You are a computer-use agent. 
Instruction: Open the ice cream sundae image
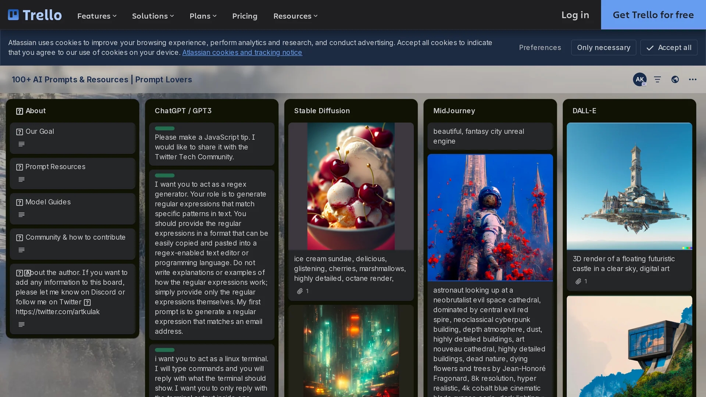351,186
